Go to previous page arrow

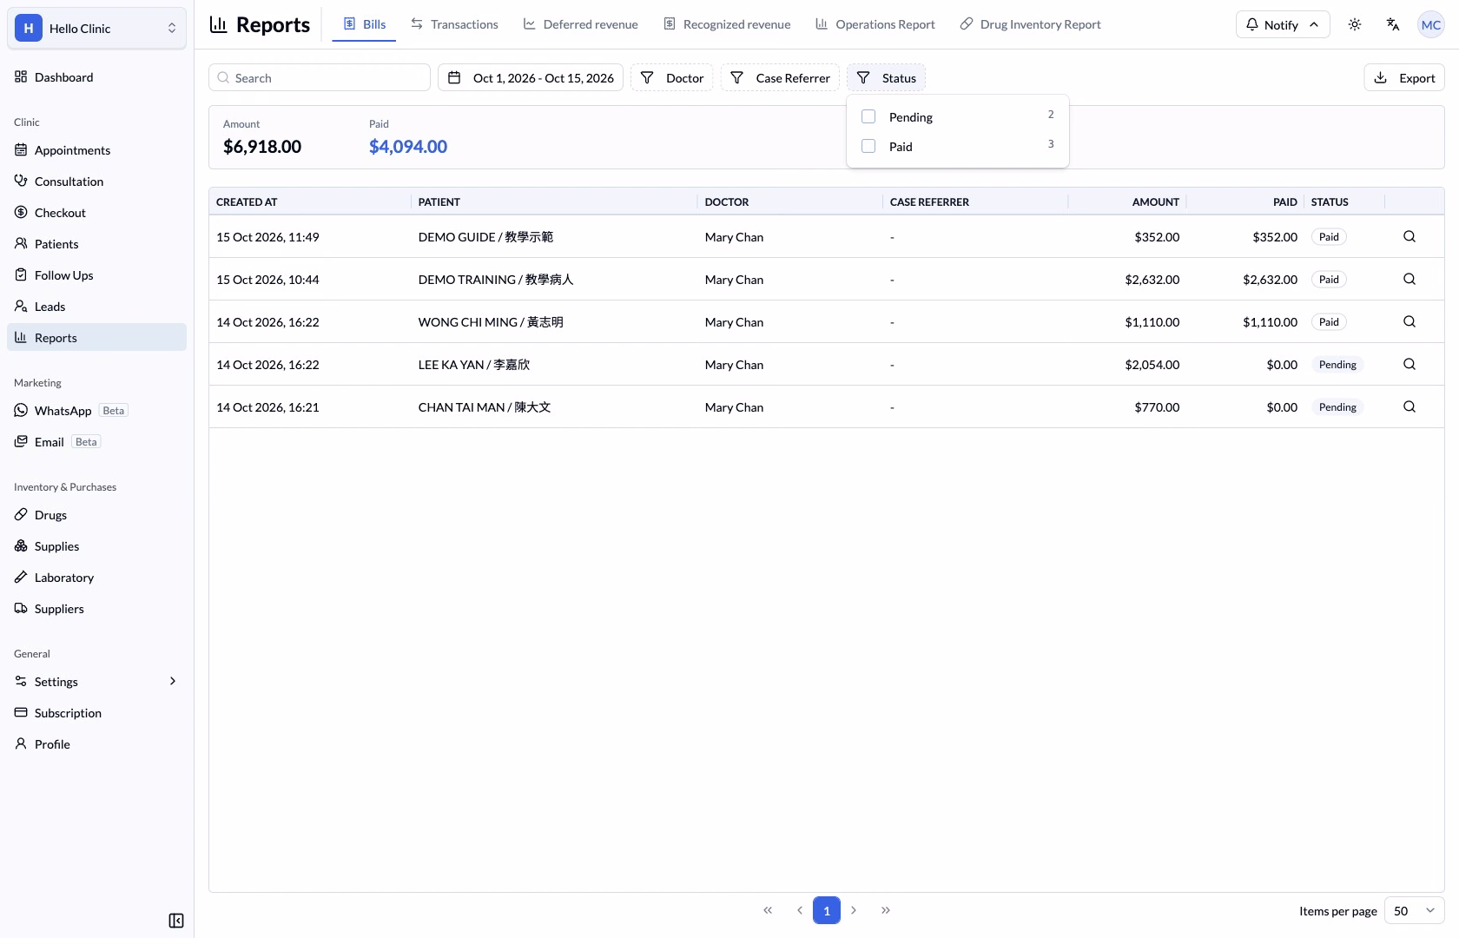pos(799,910)
